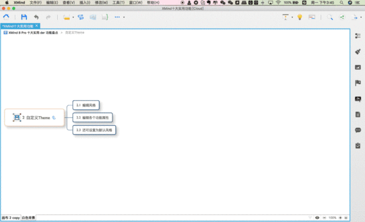Click the Home toolbar icon
This screenshot has width=365, height=222.
pyautogui.click(x=6, y=17)
